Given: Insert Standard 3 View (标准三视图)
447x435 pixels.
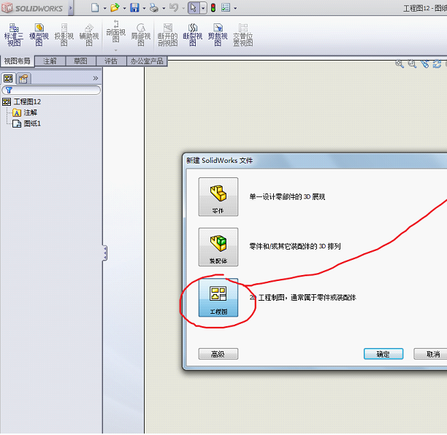Looking at the screenshot, I should (14, 35).
